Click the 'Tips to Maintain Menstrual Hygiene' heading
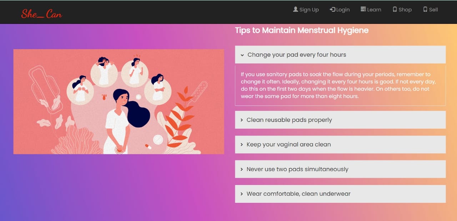 302,30
